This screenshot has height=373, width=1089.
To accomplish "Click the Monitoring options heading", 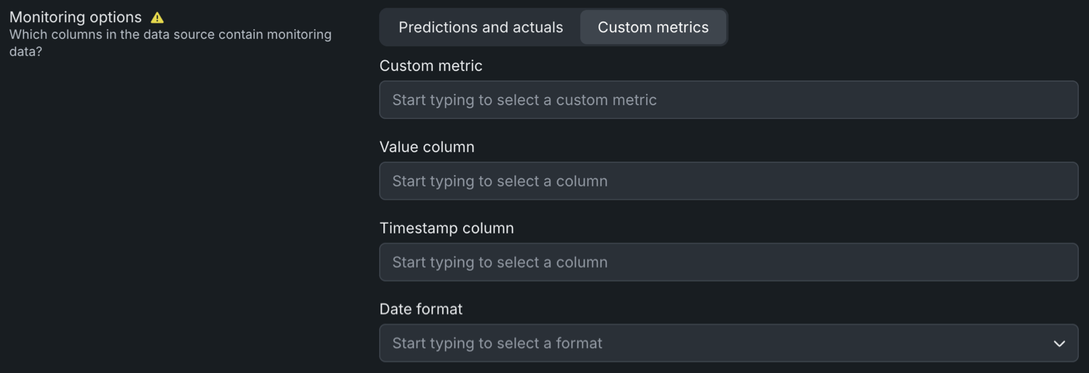I will coord(75,17).
